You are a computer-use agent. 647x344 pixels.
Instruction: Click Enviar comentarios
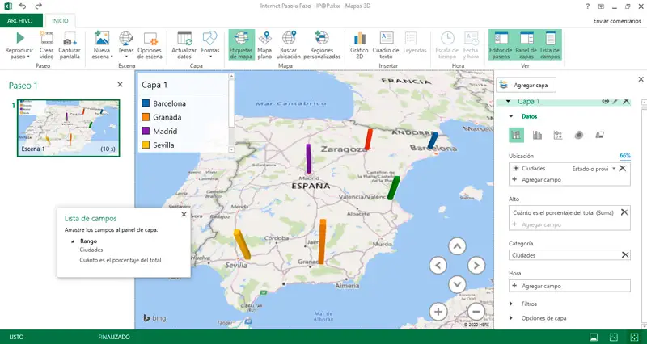(x=617, y=21)
